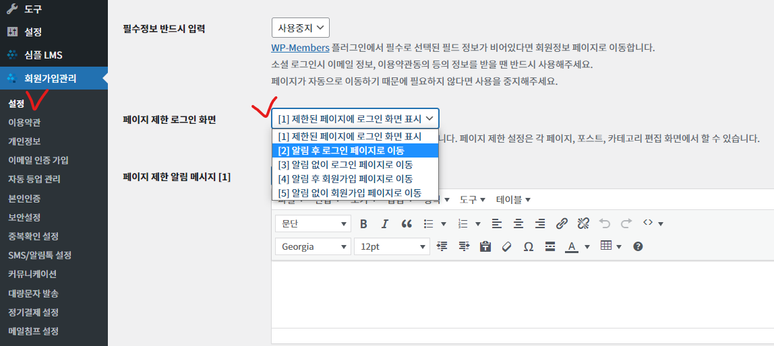This screenshot has width=774, height=346.
Task: Select option [5] 알림 없이 회원가입 페이지로 이동
Action: point(355,192)
